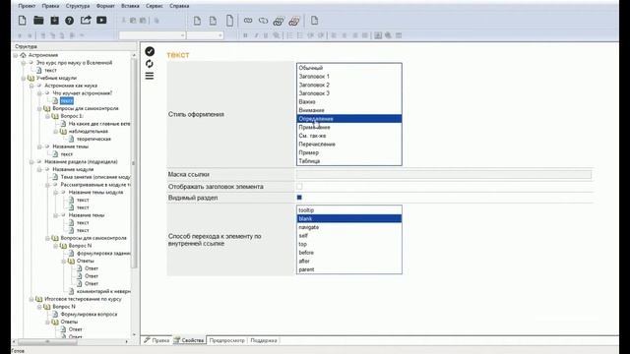The height and width of the screenshot is (354, 630).
Task: Collapse the 'Вопрос N' node under Итоговое тестирование
Action: [x=39, y=307]
